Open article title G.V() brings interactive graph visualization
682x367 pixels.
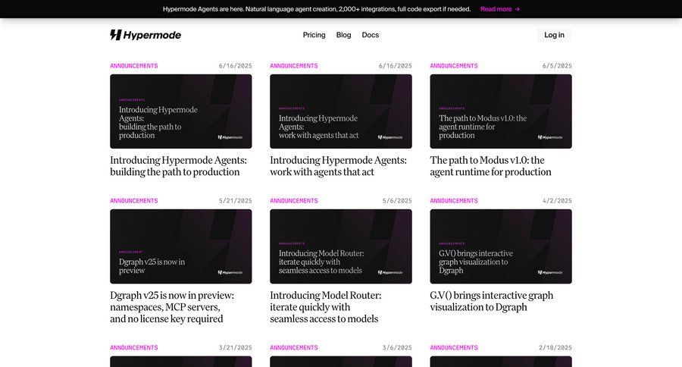492,301
